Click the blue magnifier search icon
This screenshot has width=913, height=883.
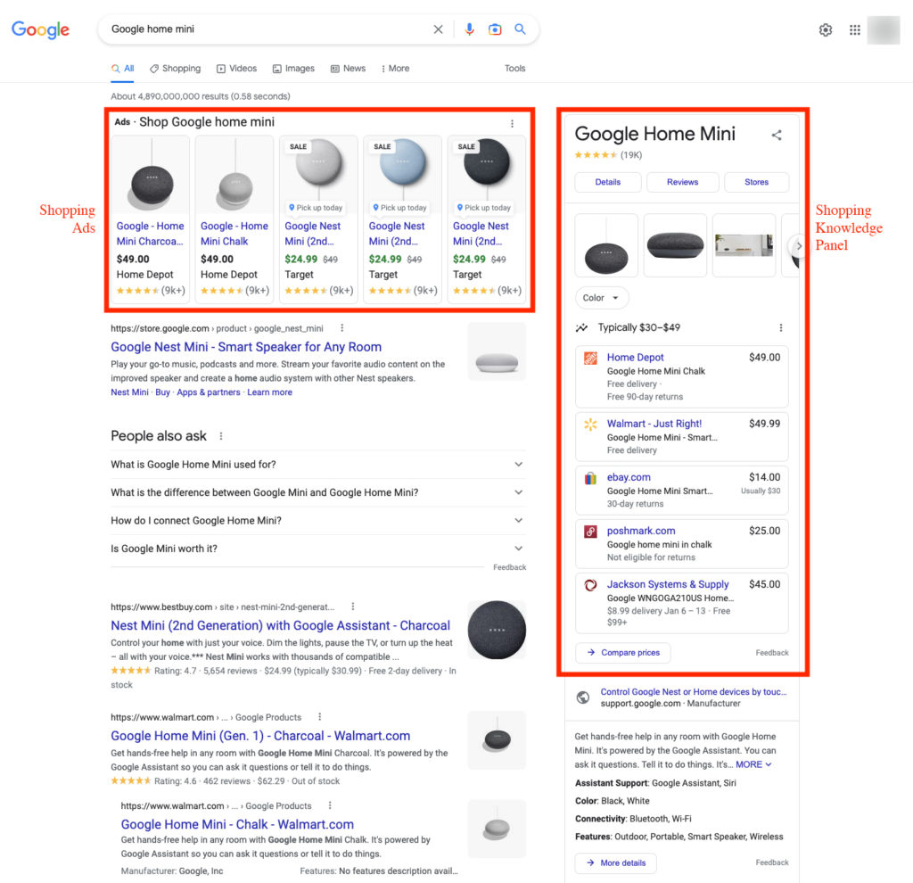point(520,29)
